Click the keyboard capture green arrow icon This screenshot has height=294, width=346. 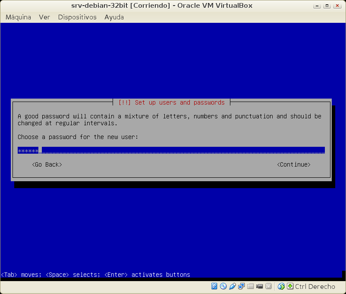point(290,286)
